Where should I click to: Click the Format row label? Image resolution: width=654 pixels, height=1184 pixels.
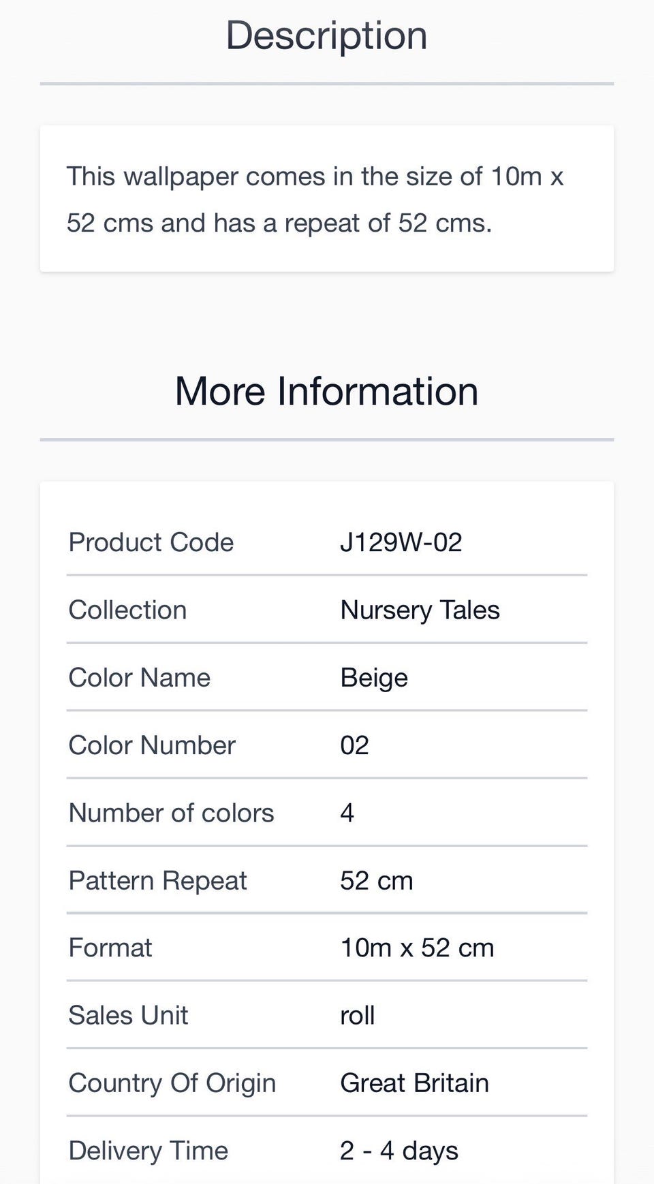coord(110,948)
